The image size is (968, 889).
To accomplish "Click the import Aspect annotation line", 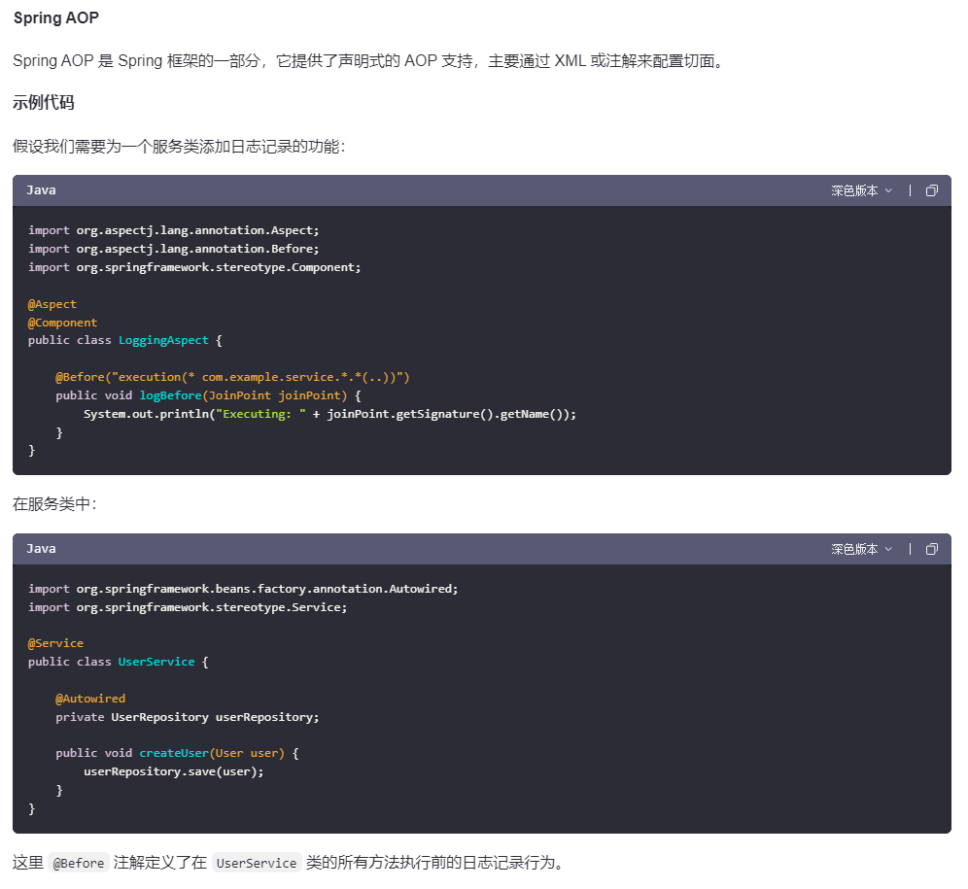I will tap(173, 230).
